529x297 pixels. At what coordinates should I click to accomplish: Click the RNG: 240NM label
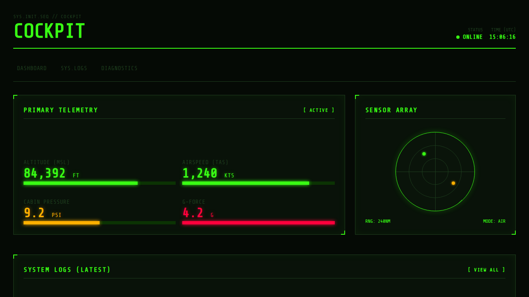click(378, 222)
